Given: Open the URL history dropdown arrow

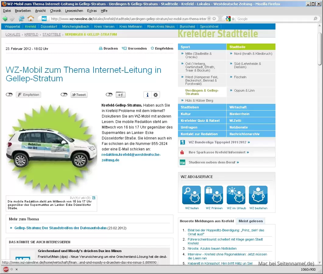Looking at the screenshot, I should pyautogui.click(x=214, y=19).
